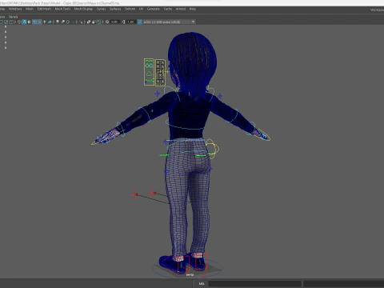Toggle Screen Space Ambient Occlusion icon
The height and width of the screenshot is (288, 384).
(58, 22)
